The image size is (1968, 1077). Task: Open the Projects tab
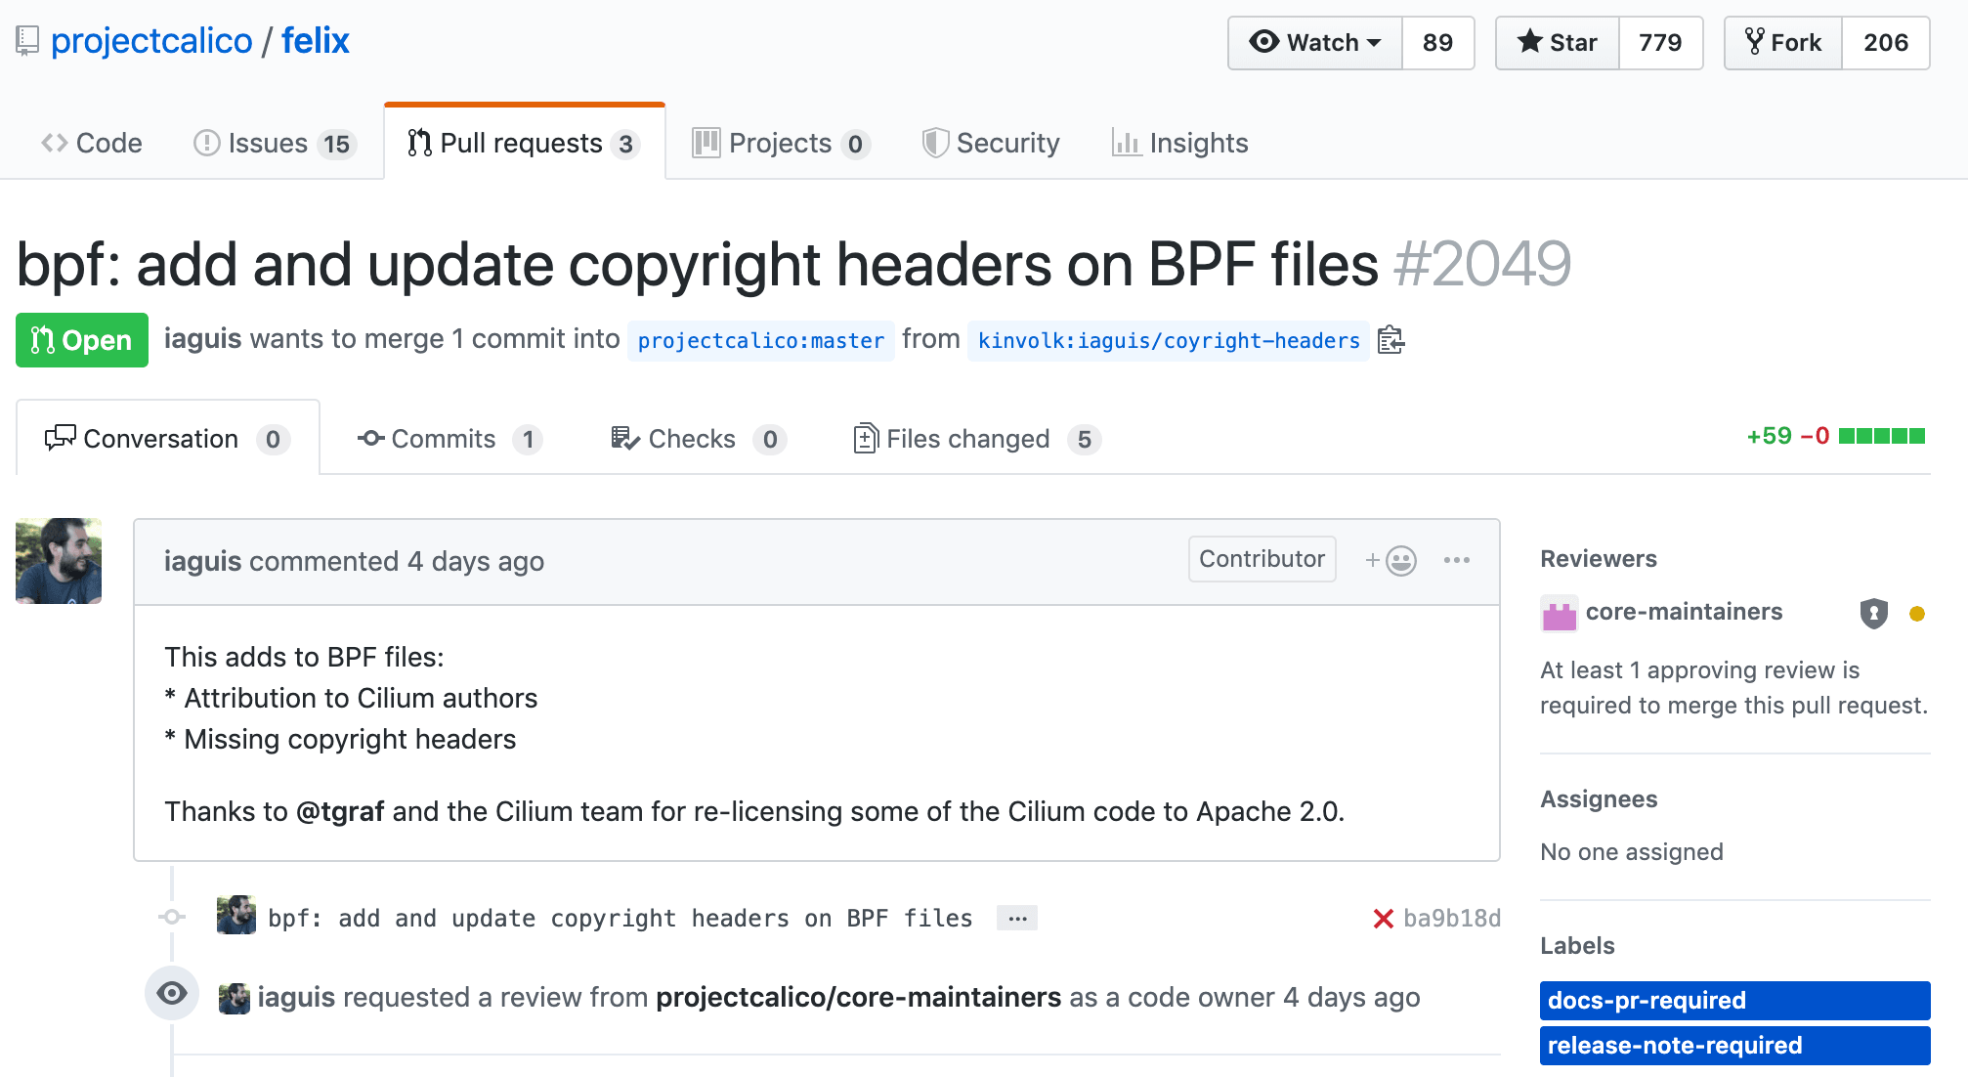click(781, 144)
